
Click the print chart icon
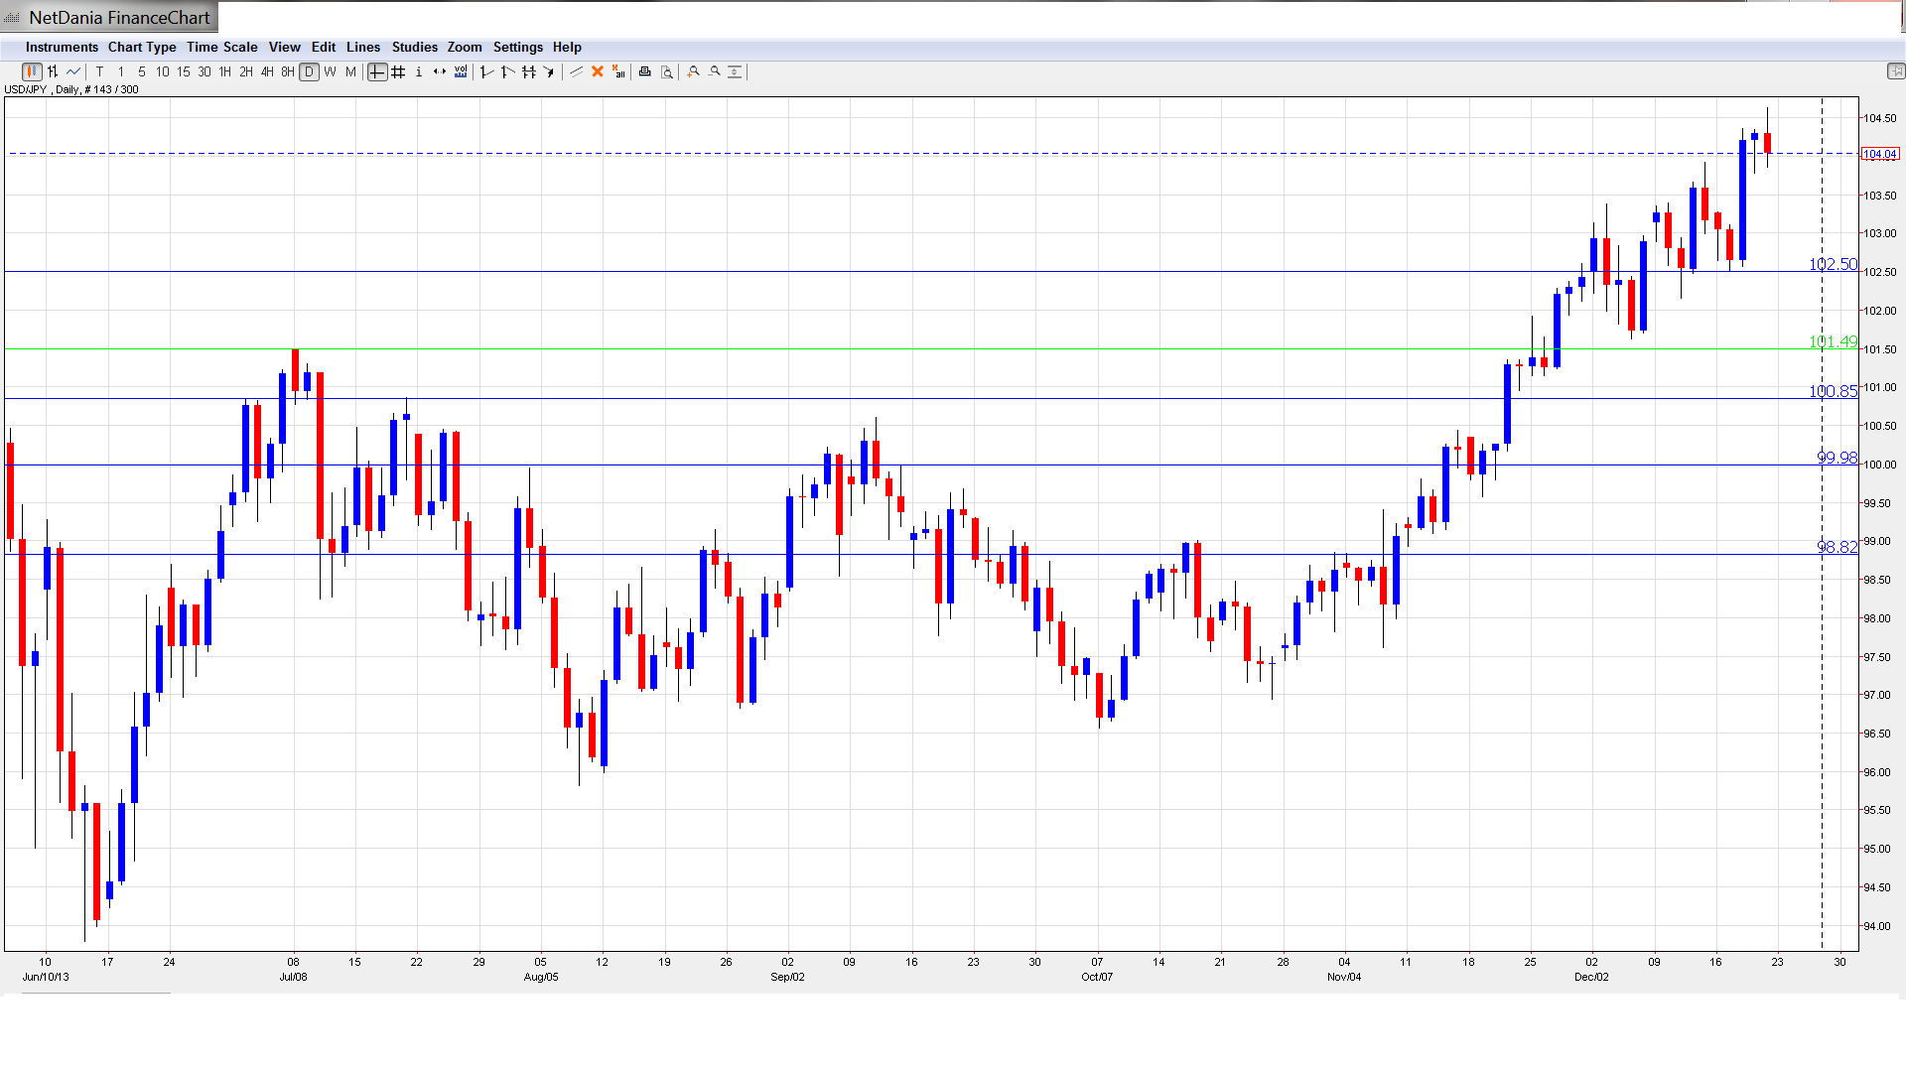pyautogui.click(x=645, y=71)
